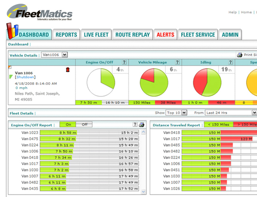Toggle Engine report to On
Viewport: 257px width, 197px height.
click(x=68, y=125)
